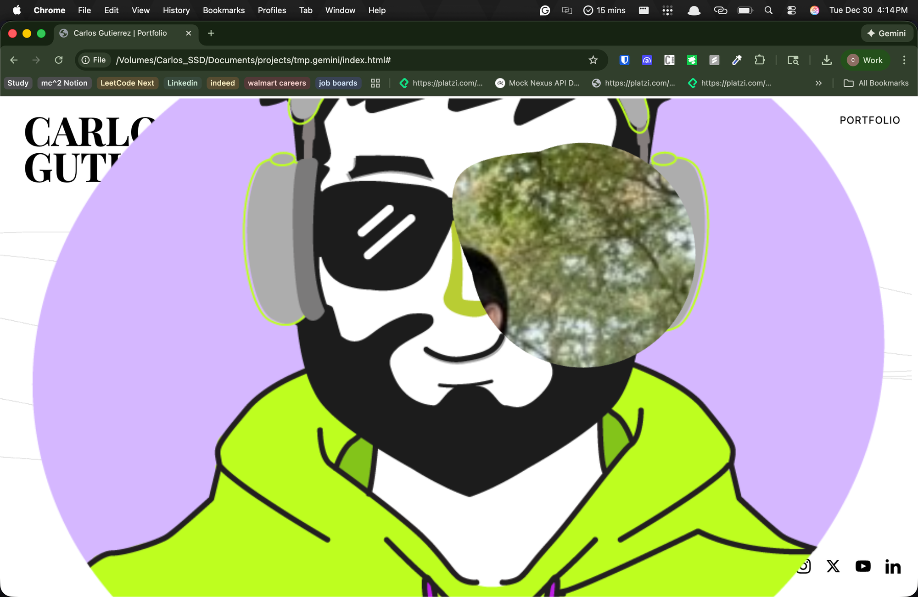Open a new tab with the plus button
Image resolution: width=918 pixels, height=597 pixels.
[211, 33]
